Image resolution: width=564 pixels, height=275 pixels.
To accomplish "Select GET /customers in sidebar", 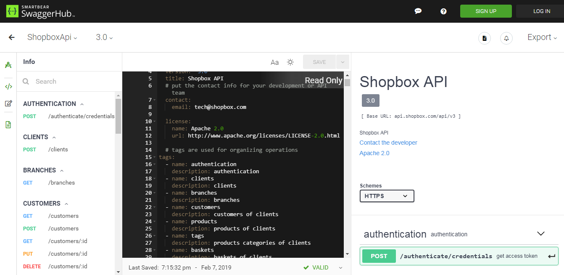I will 51,216.
